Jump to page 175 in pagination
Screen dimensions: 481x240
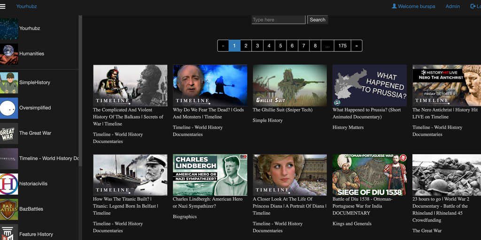tap(342, 46)
